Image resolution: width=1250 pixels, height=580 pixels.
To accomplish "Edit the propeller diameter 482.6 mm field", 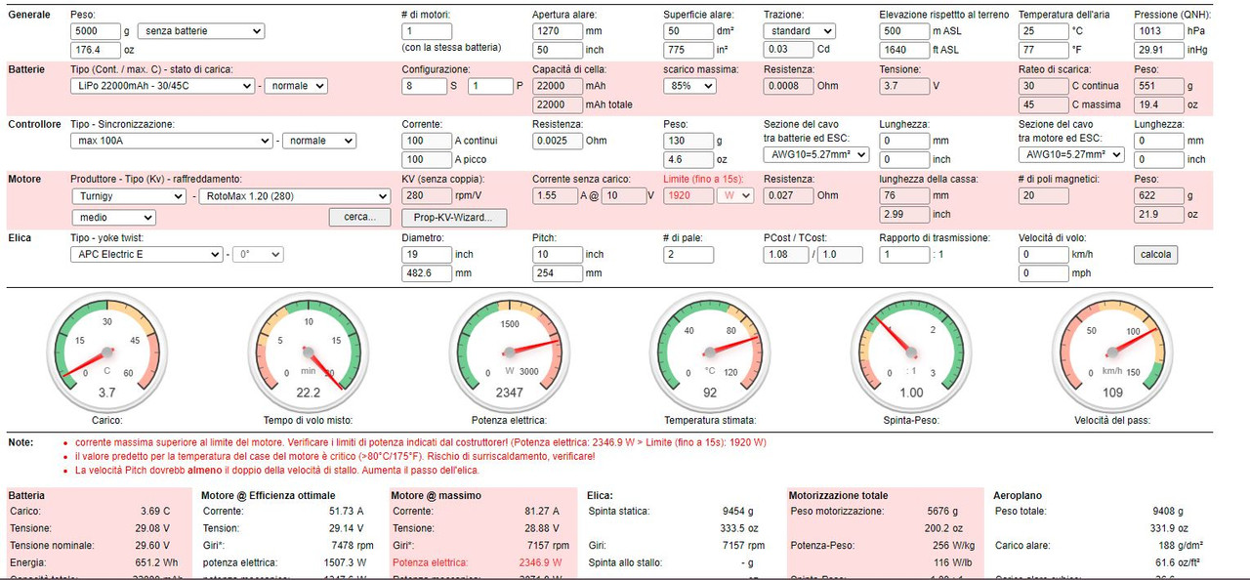I will [427, 273].
